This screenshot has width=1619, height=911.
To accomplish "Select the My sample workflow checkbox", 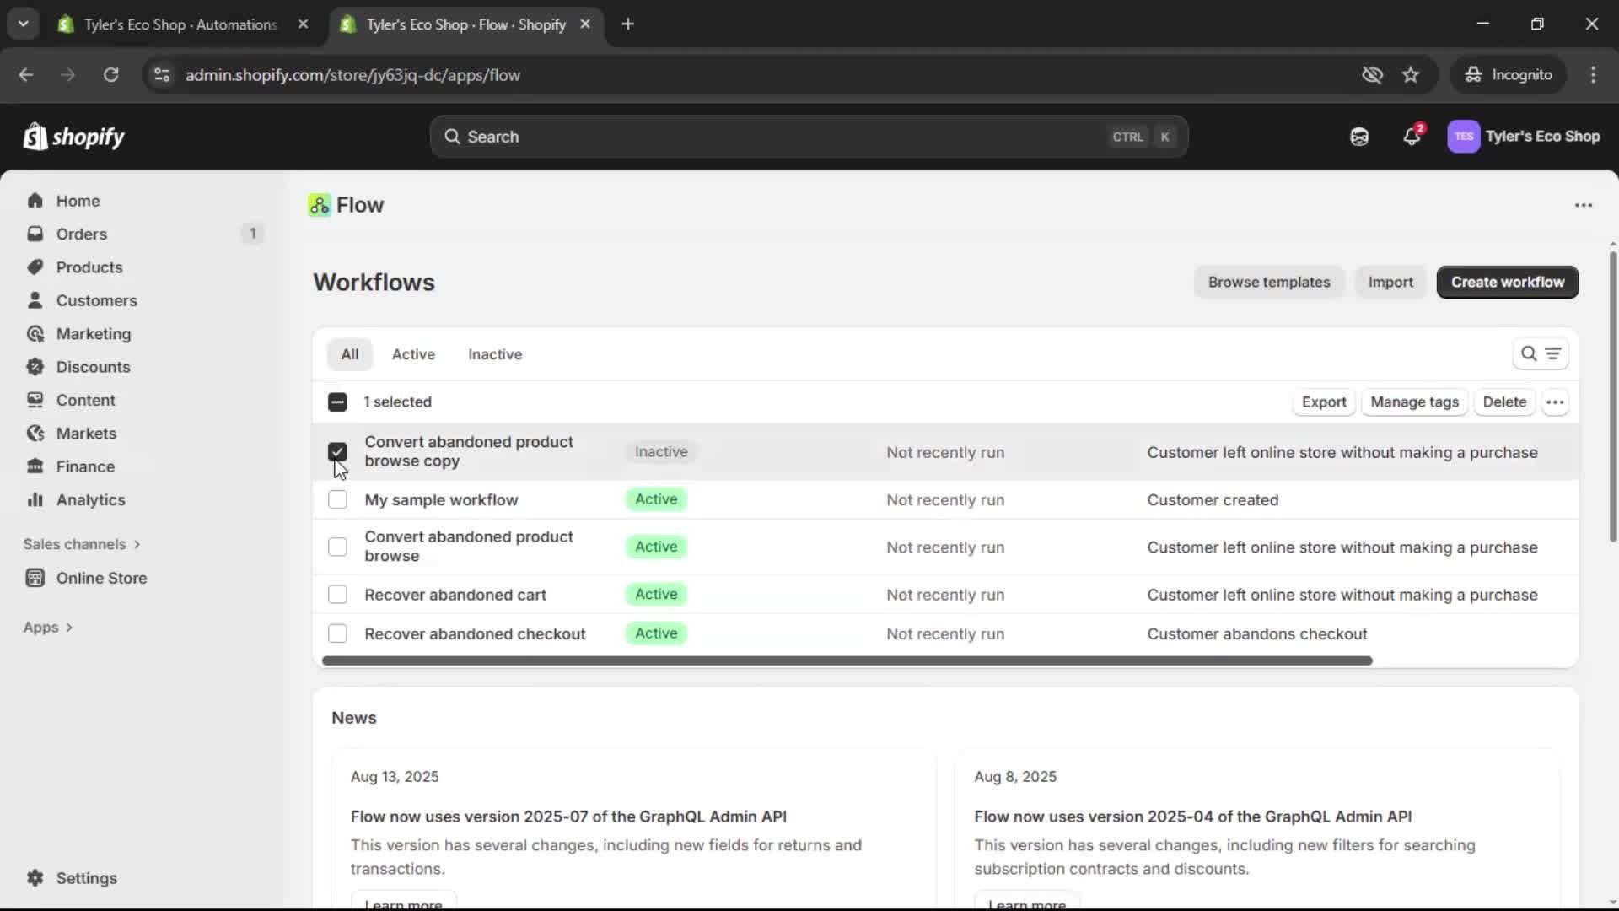I will coord(337,499).
